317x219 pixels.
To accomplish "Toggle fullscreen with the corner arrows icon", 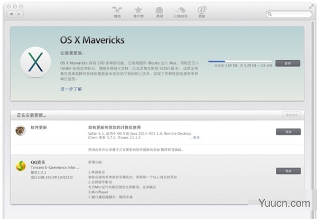I will [311, 7].
